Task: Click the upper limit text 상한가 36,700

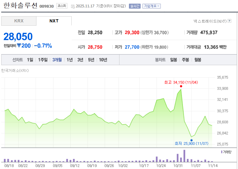Action: pos(154,32)
